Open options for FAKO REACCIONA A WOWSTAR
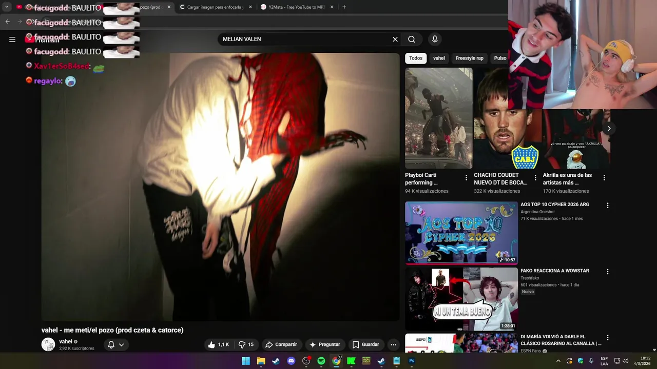This screenshot has height=369, width=657. (608, 272)
